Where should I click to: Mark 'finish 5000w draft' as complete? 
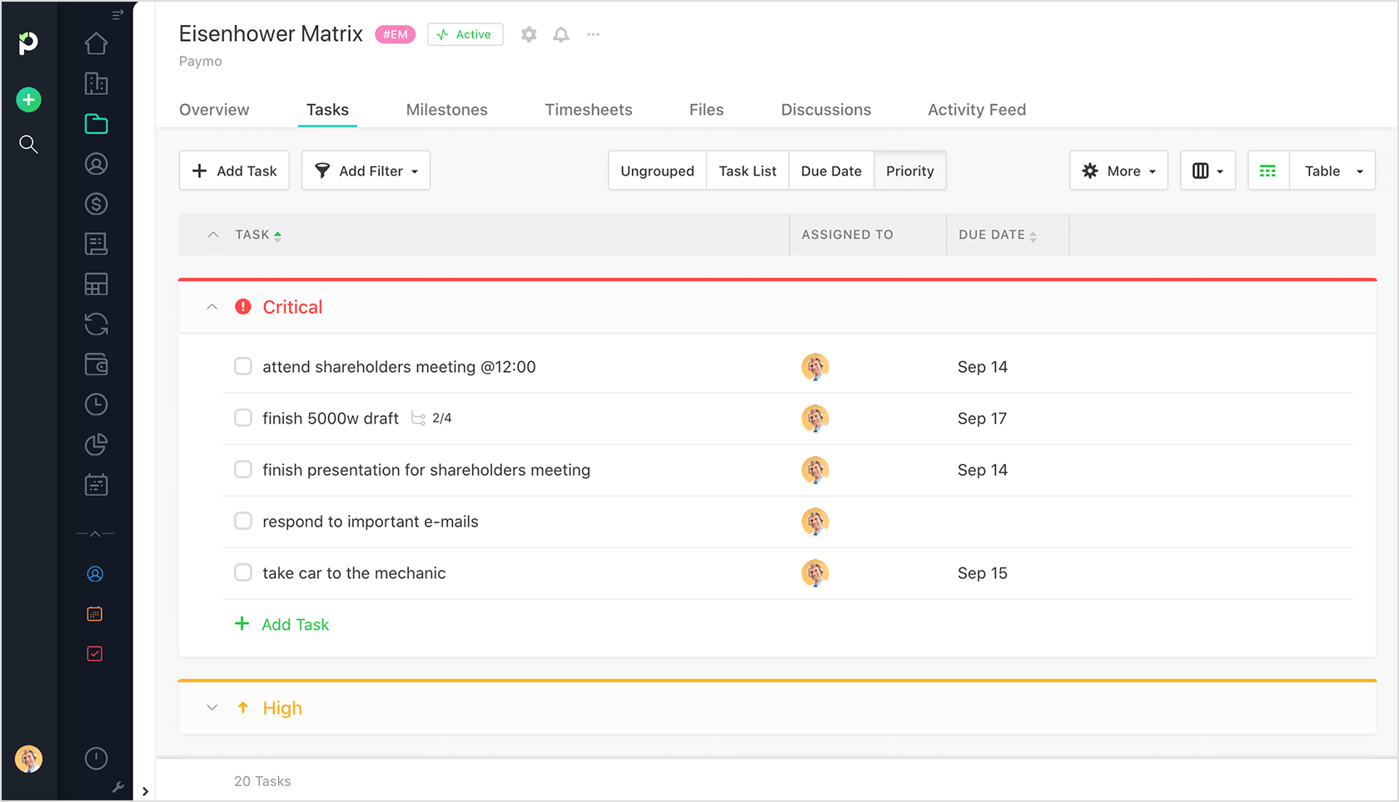pos(243,418)
